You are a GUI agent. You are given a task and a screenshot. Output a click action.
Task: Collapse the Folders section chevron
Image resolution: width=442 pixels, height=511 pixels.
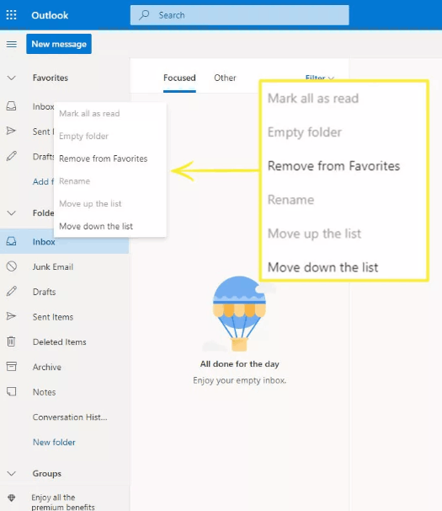[12, 213]
